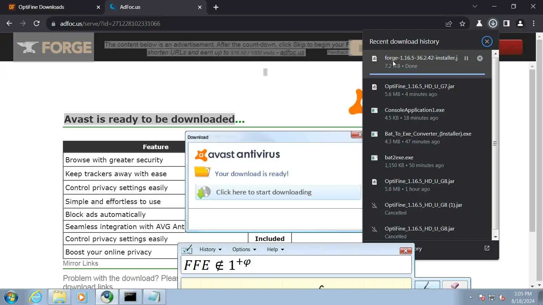
Task: Open Bat_To_Exe_Converter_(Installer).exe download entry
Action: (x=427, y=138)
